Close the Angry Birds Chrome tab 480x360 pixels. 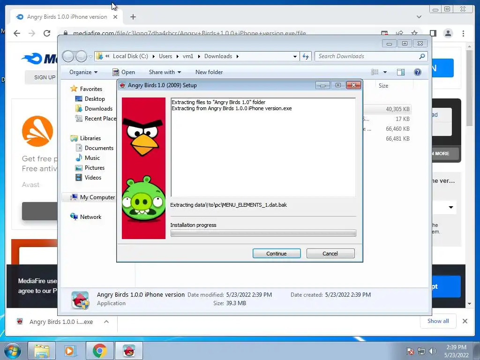(115, 17)
